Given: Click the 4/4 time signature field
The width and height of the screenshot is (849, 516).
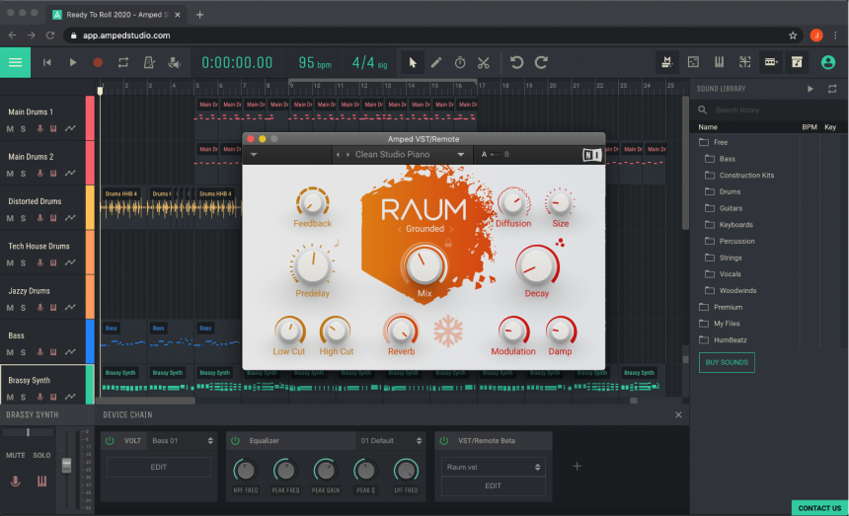Looking at the screenshot, I should point(369,63).
